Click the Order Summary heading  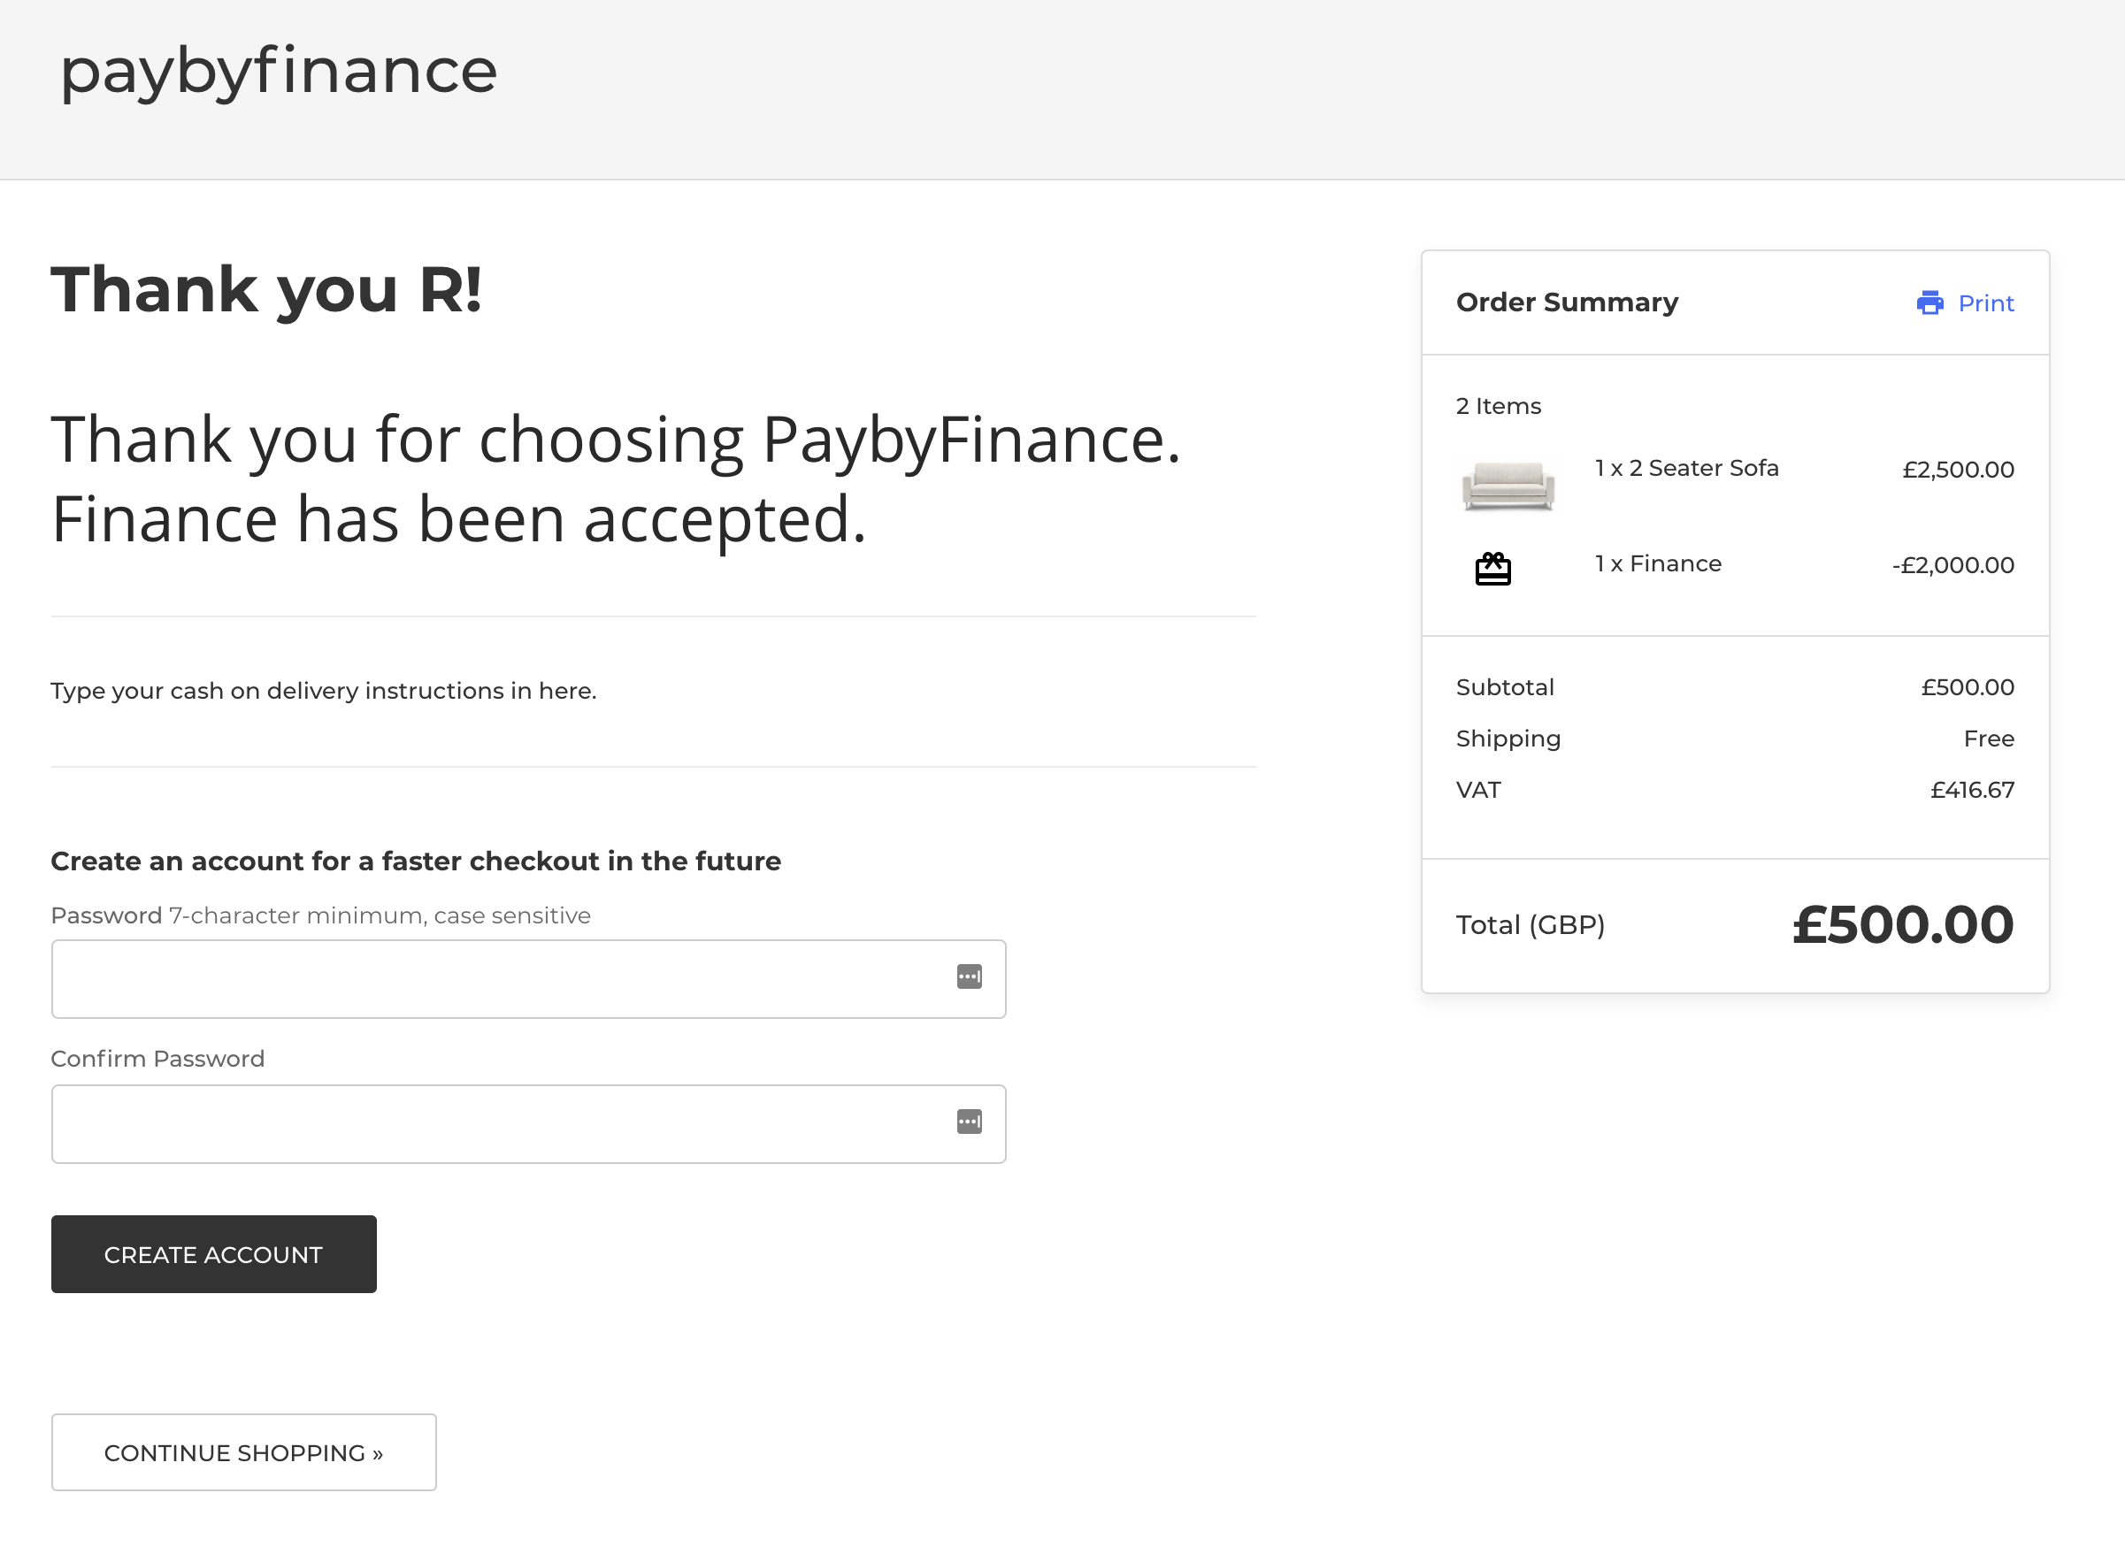(1566, 302)
